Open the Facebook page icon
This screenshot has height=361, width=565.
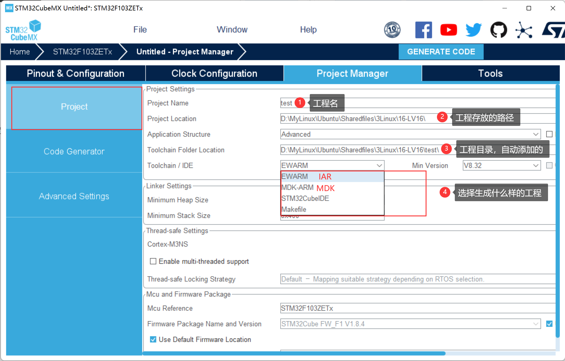(423, 30)
